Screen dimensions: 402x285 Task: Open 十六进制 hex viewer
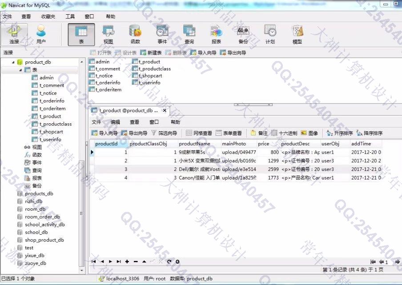pyautogui.click(x=284, y=133)
